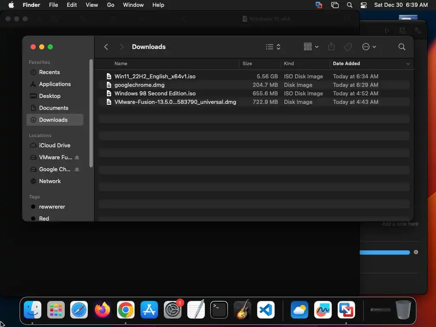Viewport: 436px width, 327px height.
Task: Open Network in the sidebar
Action: (x=55, y=181)
